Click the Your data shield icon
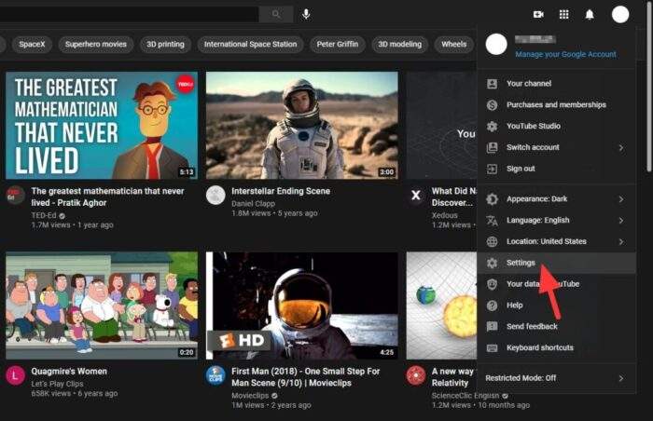653x421 pixels. [x=492, y=284]
